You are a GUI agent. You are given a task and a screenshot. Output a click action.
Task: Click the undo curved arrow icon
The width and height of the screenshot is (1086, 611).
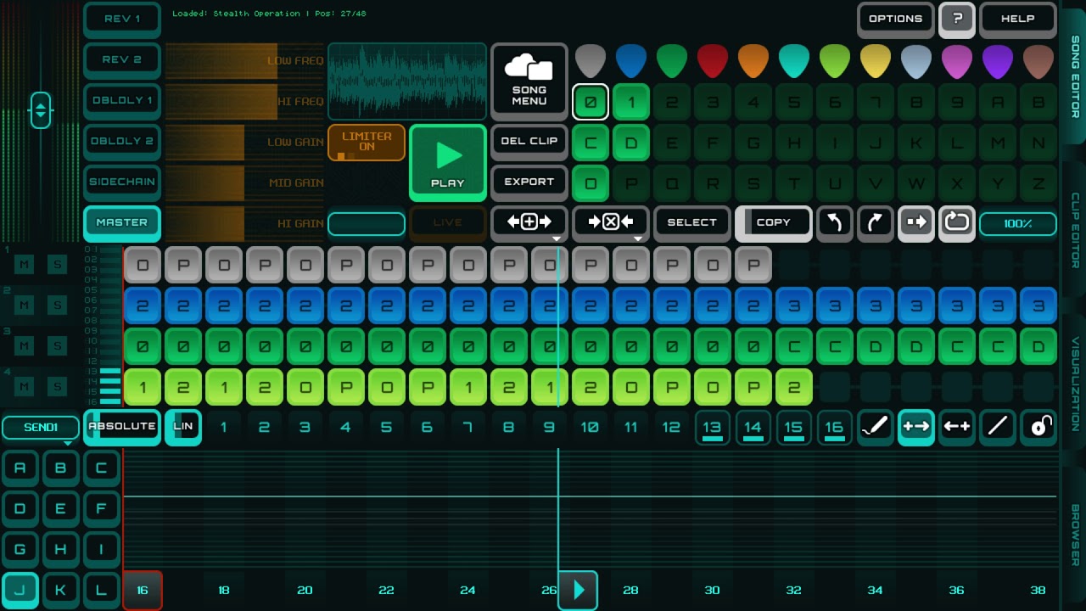835,223
